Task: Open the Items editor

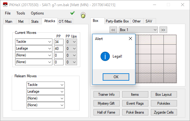Action: [x=135, y=95]
